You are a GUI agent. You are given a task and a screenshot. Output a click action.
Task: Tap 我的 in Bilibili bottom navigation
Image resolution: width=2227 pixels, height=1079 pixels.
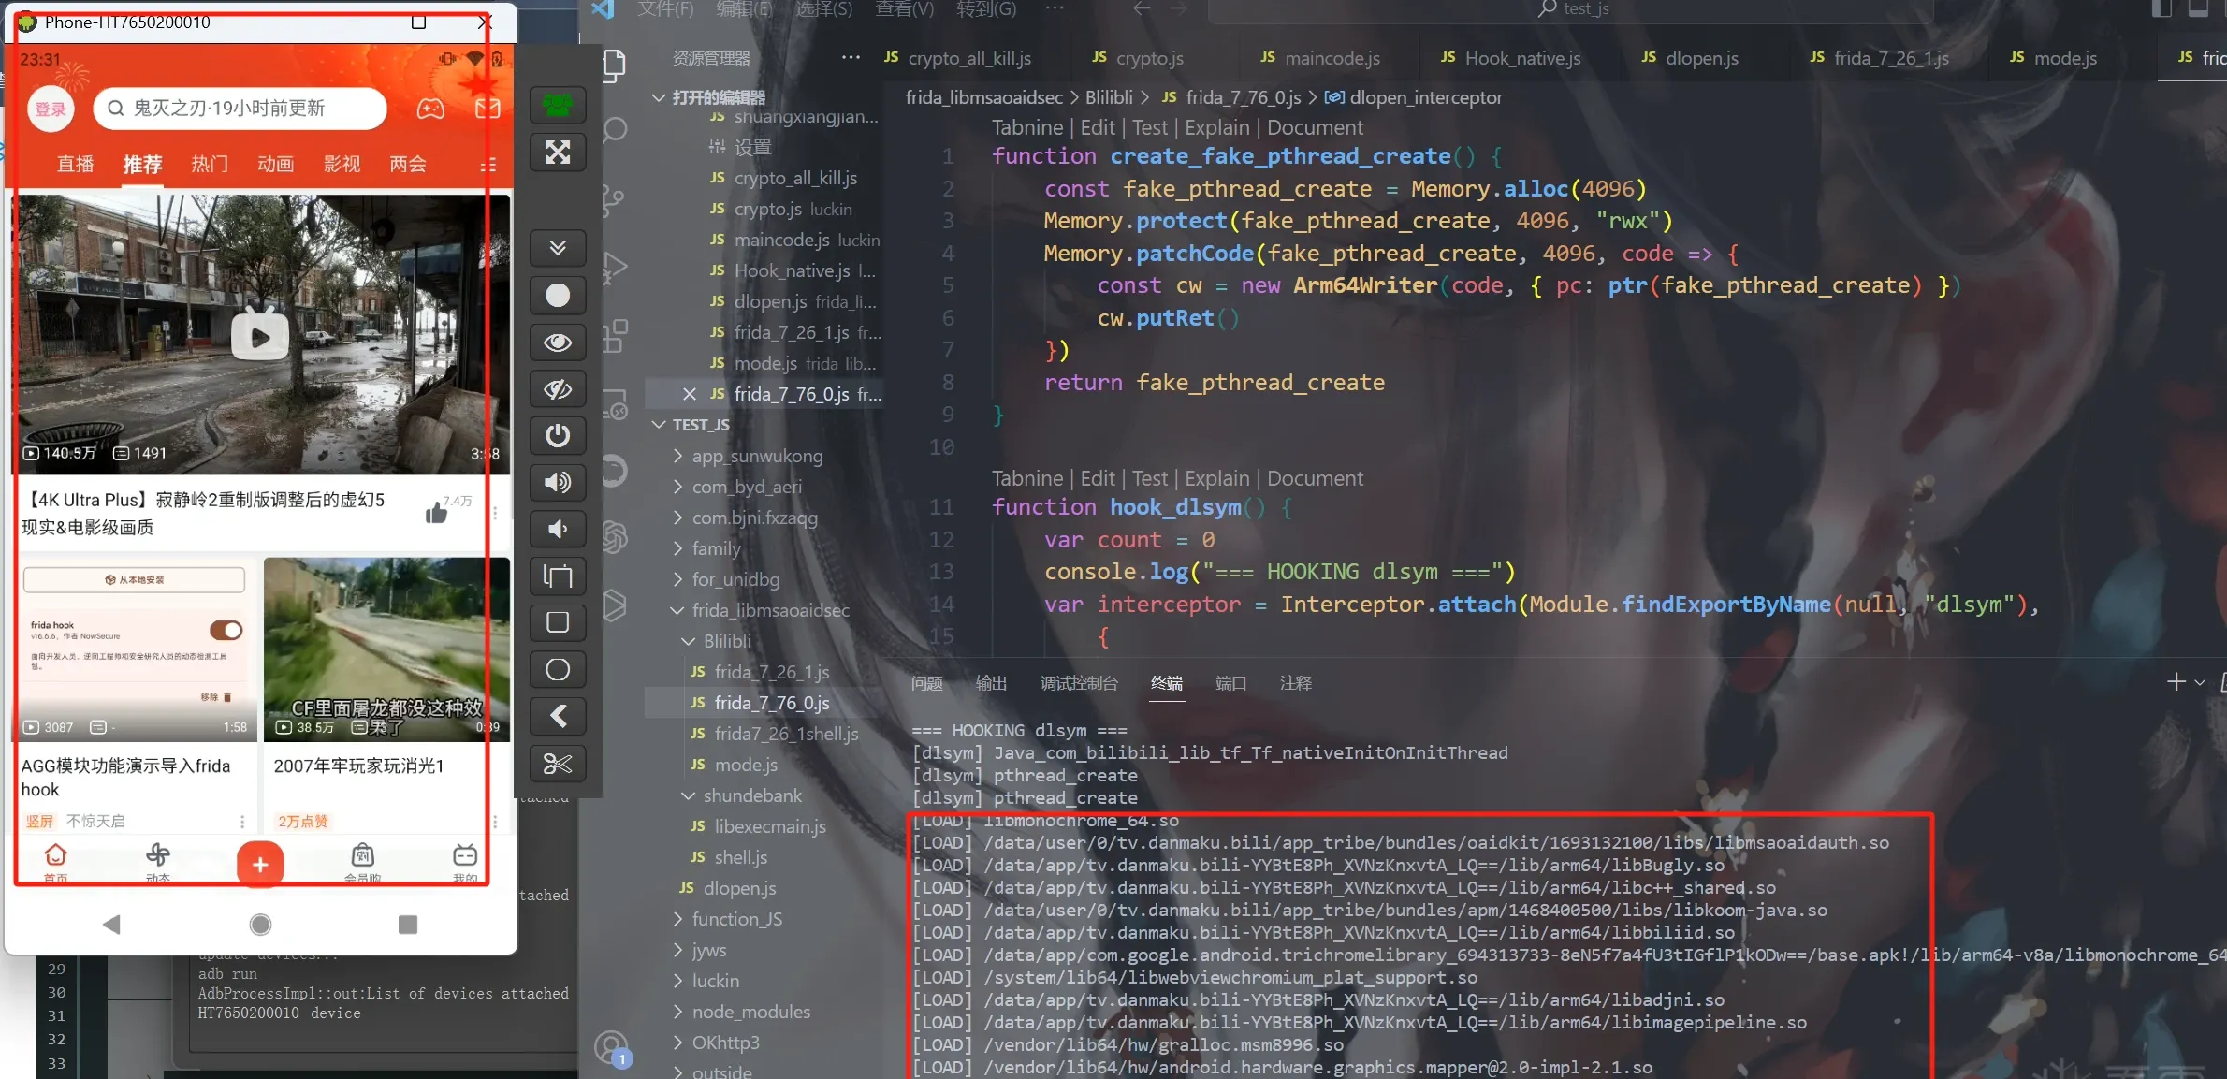tap(465, 863)
